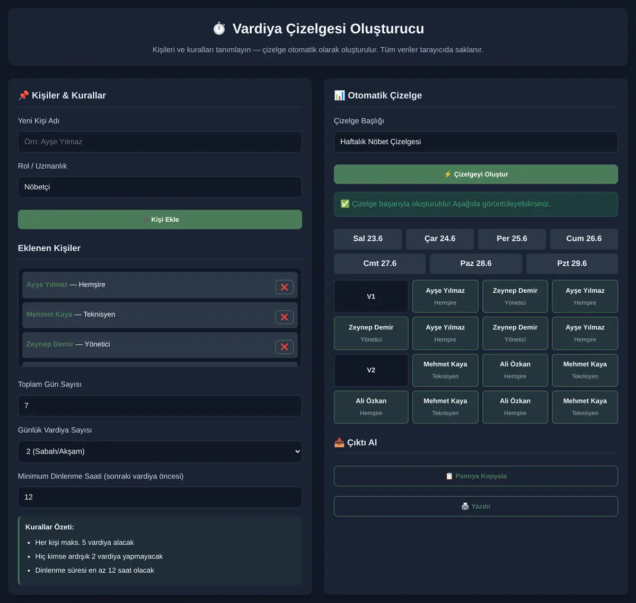This screenshot has width=636, height=603.
Task: Click the "Zeynep Demir — Yönetici" list row
Action: point(160,345)
